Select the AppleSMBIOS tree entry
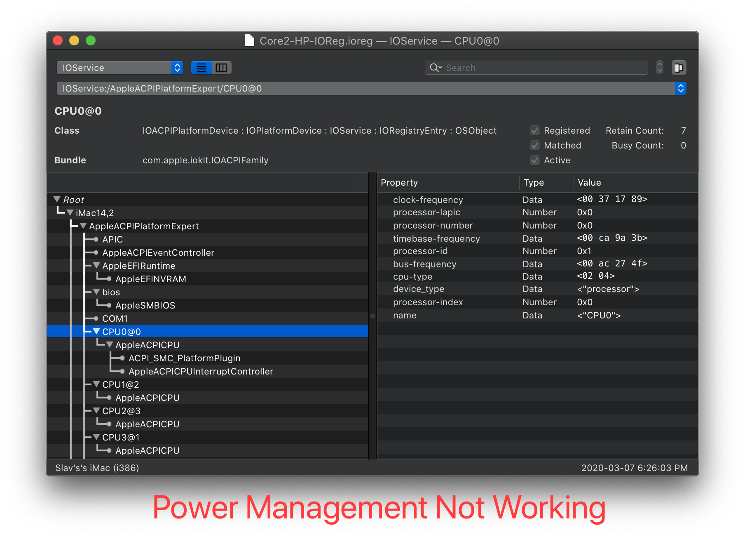This screenshot has width=745, height=537. [x=145, y=306]
